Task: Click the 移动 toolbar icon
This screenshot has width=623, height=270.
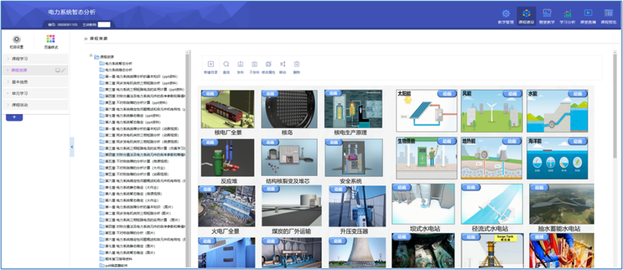Action: (x=283, y=64)
